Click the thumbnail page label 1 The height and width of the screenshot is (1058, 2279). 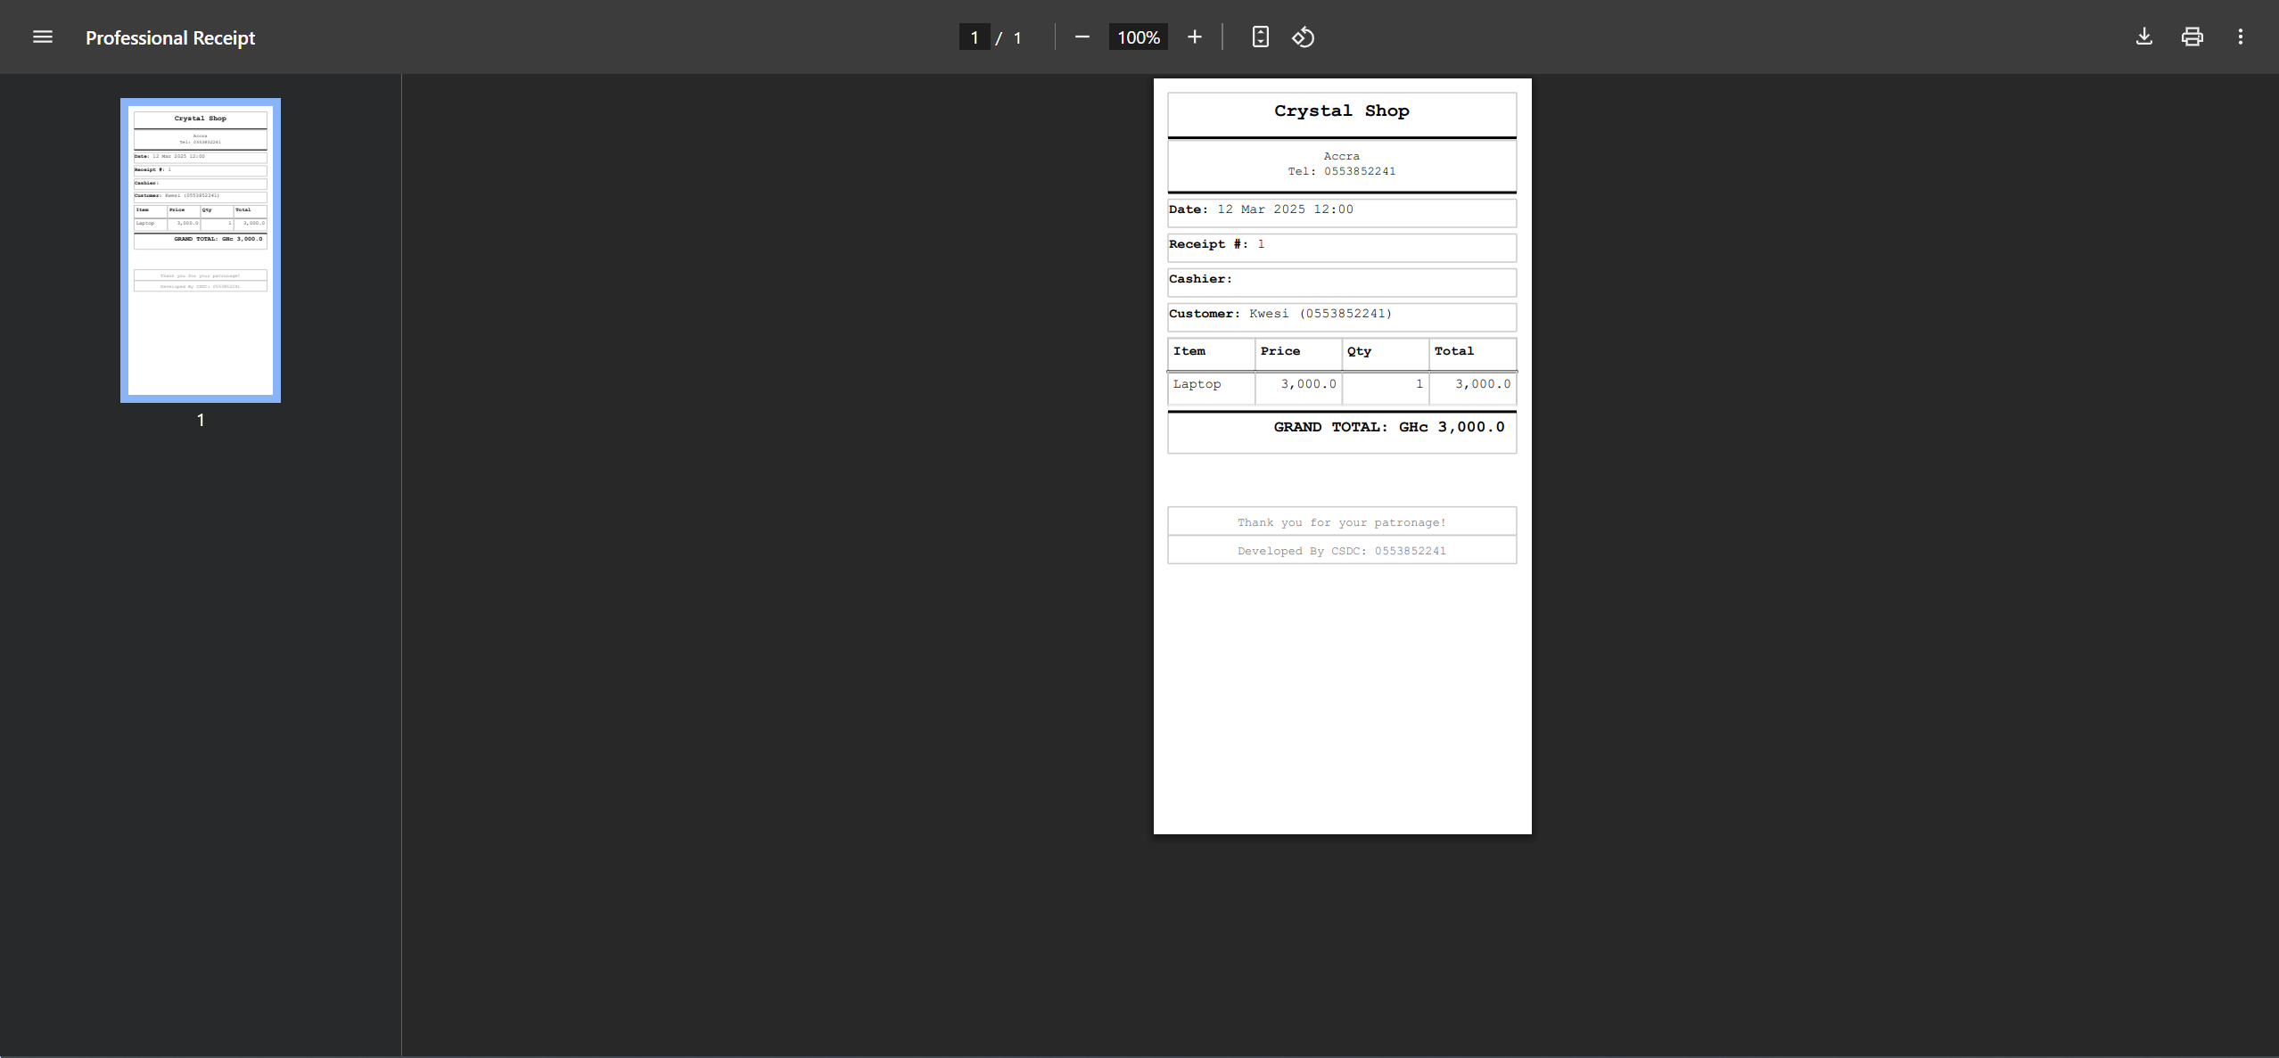pos(201,420)
